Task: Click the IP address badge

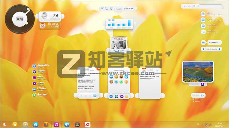Action: [203, 42]
